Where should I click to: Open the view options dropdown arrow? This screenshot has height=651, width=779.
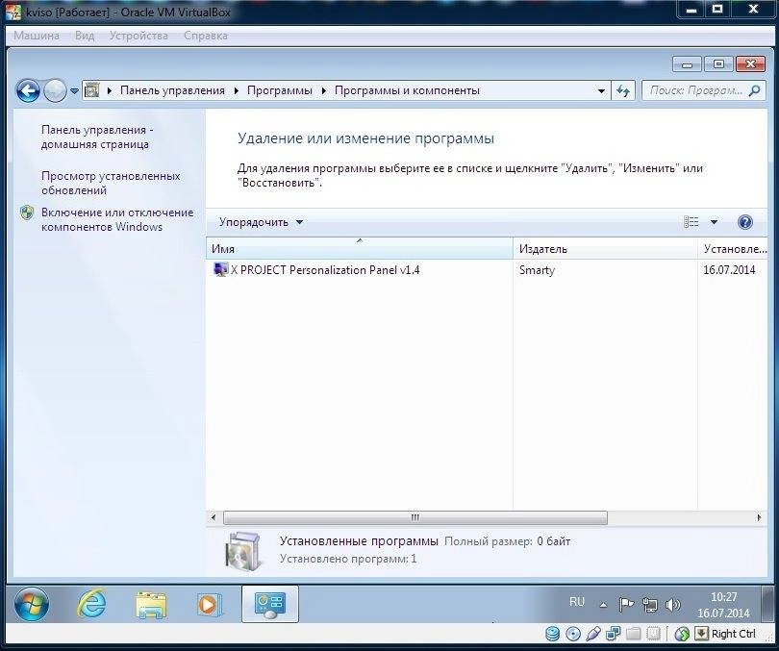(714, 222)
